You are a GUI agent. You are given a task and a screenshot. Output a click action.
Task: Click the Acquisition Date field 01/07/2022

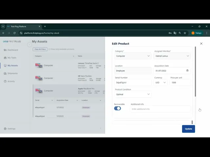(x=172, y=71)
